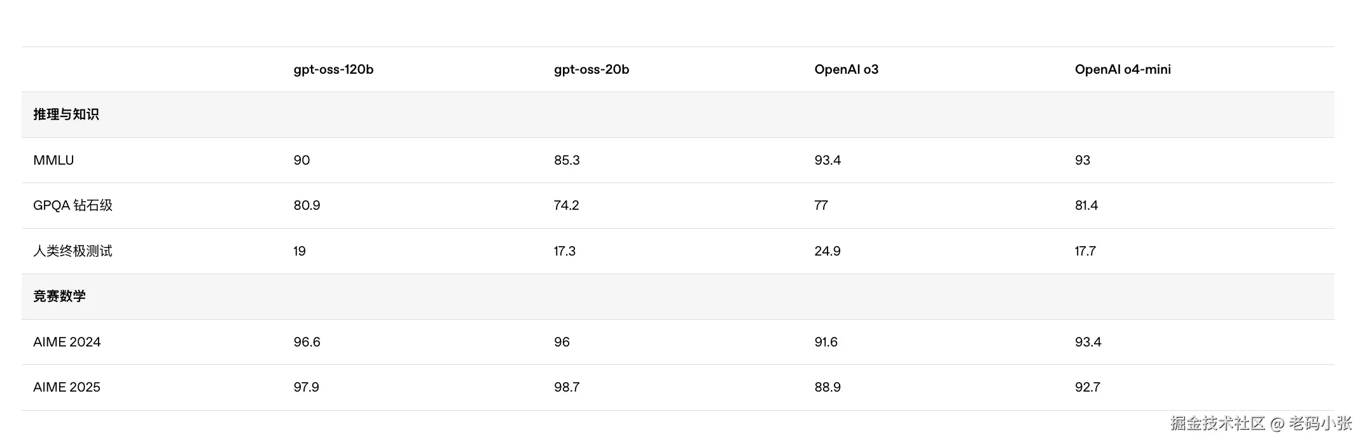Click the AIME 2025 row label

(x=67, y=387)
